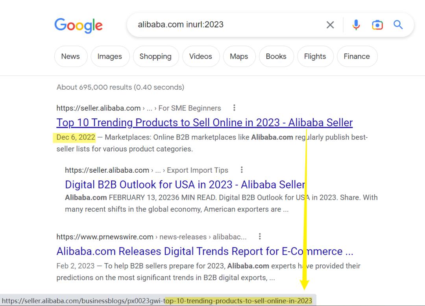425x306 pixels.
Task: Click the Google logo
Action: pos(78,25)
